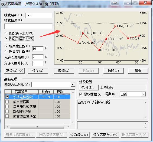This screenshot has height=142, width=153.
Task: Click the 模式名称 input field containing text
Action: (x=39, y=15)
